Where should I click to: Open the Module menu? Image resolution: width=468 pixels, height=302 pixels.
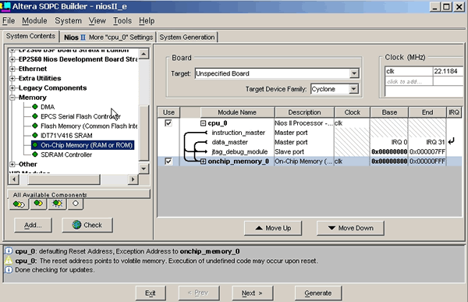click(34, 20)
